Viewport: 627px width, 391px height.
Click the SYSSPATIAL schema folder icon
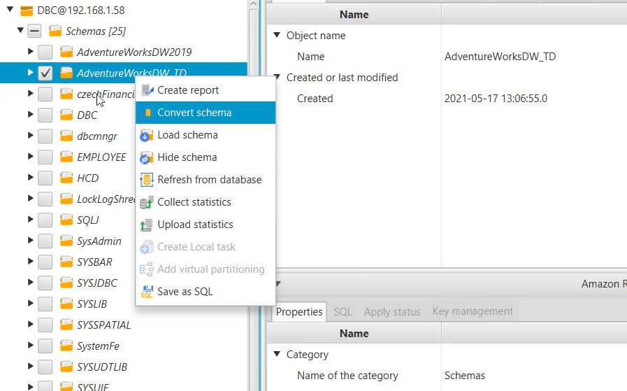coord(66,324)
